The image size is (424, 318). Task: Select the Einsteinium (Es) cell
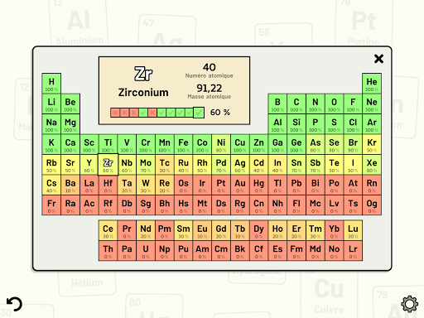(x=277, y=251)
